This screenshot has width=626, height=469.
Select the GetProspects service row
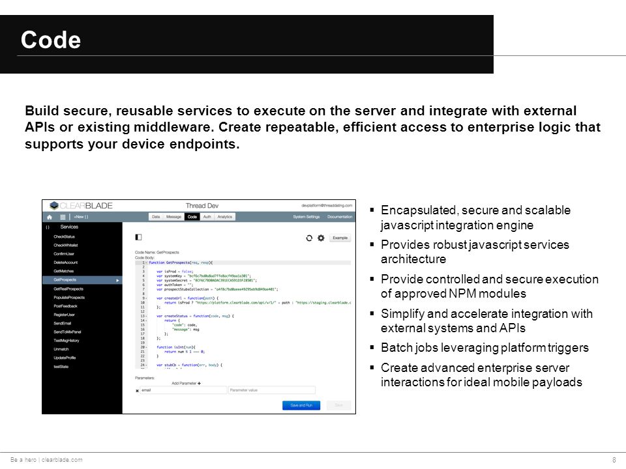pos(82,280)
